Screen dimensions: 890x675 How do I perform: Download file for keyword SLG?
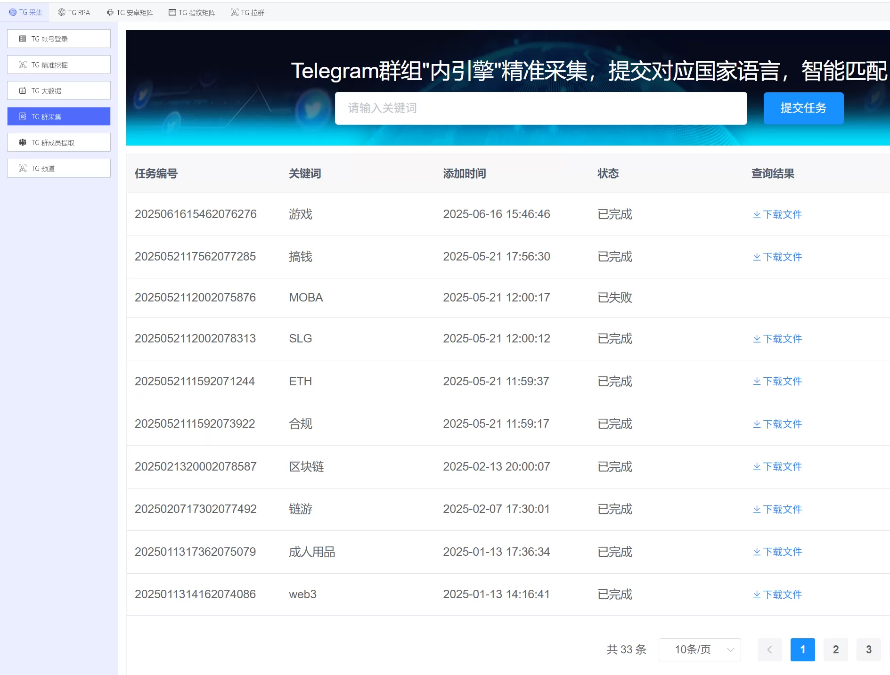pyautogui.click(x=777, y=339)
